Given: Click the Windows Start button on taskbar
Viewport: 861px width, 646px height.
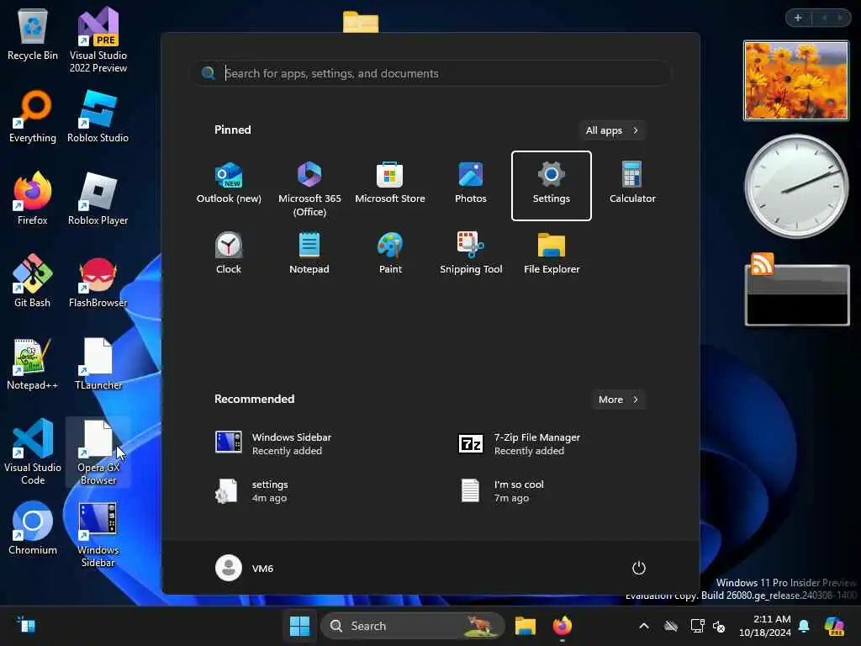Looking at the screenshot, I should (300, 626).
